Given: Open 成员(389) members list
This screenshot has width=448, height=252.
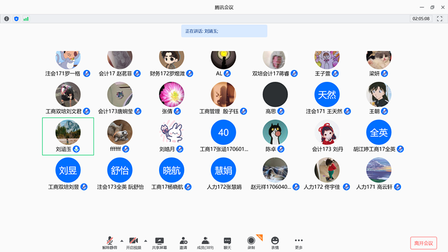Looking at the screenshot, I should [205, 241].
